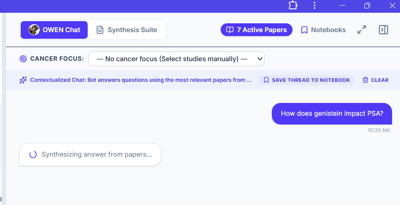Click the Cancer Focus target icon
The width and height of the screenshot is (400, 205).
pos(23,59)
